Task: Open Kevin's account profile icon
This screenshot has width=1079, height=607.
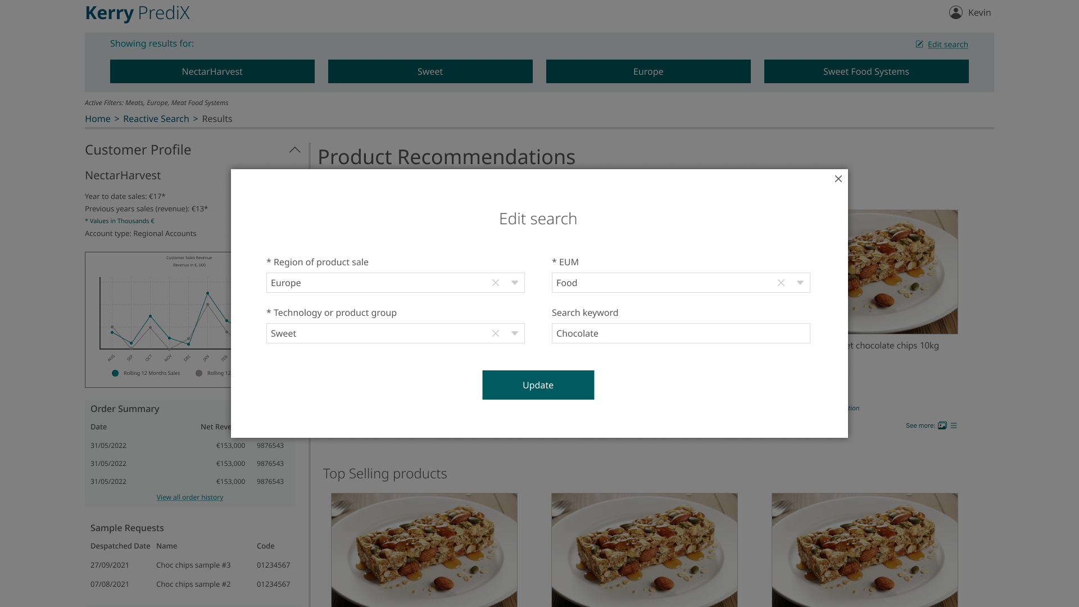Action: tap(955, 12)
